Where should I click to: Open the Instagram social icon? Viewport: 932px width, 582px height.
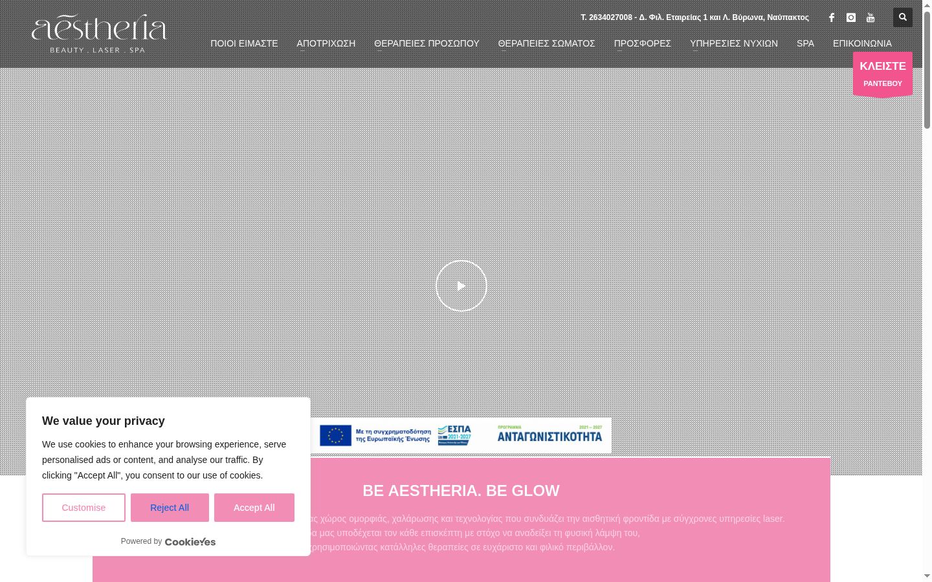pos(851,17)
